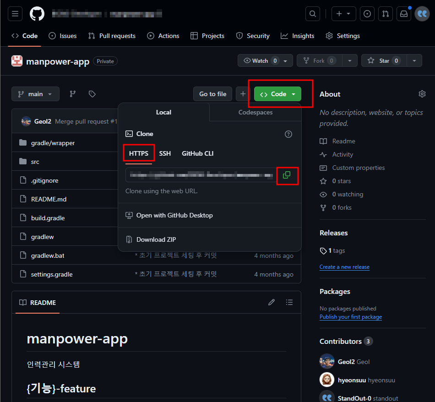Select the GitHub CLI clone option
This screenshot has height=402, width=435.
[197, 153]
